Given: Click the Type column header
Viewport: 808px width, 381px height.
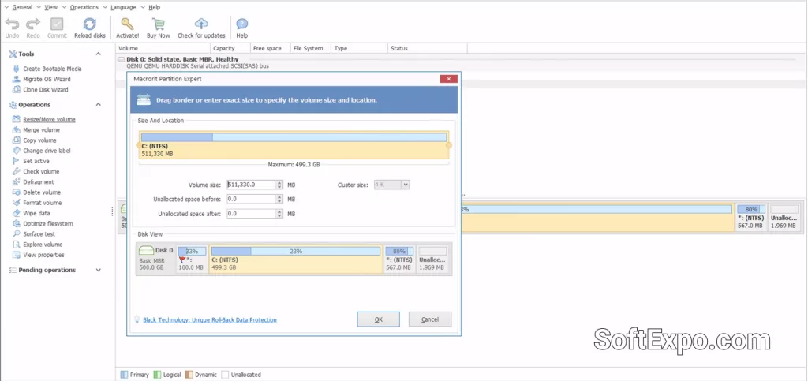Looking at the screenshot, I should (x=359, y=48).
